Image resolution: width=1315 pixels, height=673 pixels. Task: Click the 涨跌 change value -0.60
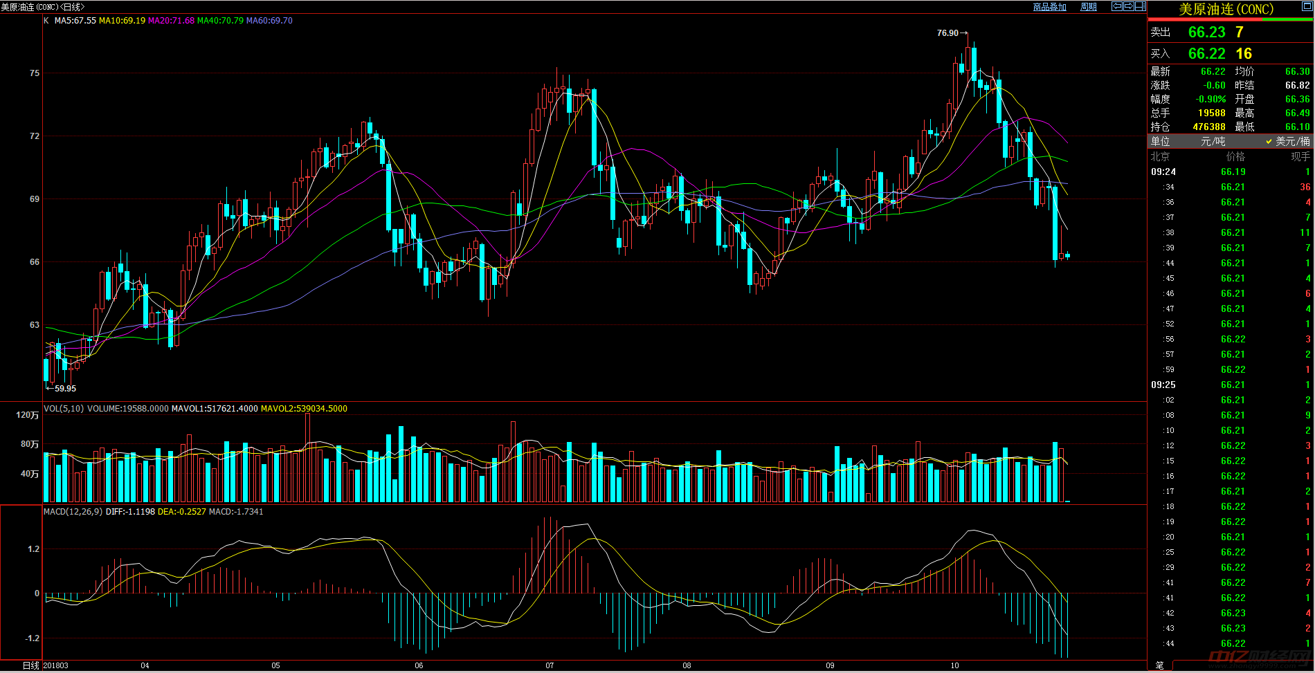point(1215,86)
